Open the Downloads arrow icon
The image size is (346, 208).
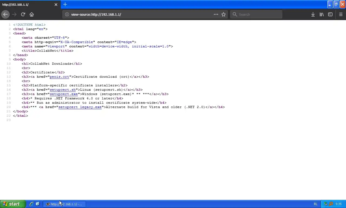[313, 14]
